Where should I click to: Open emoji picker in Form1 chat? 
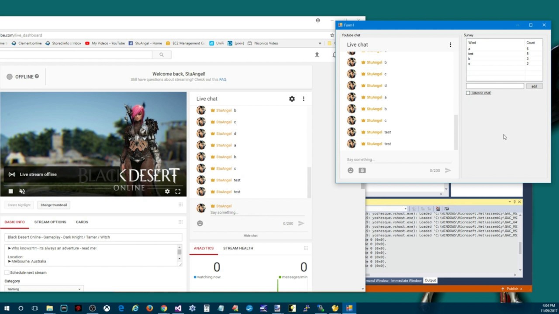(350, 171)
